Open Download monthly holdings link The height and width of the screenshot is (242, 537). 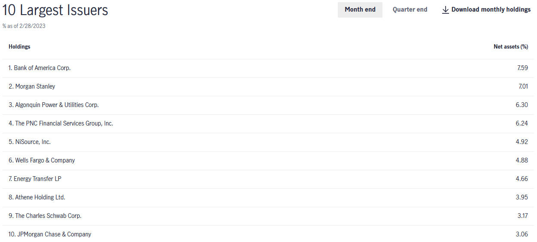pos(486,9)
